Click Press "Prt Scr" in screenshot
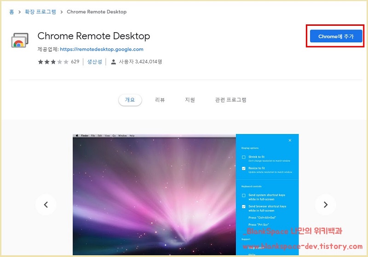The image size is (368, 257). coord(259,225)
